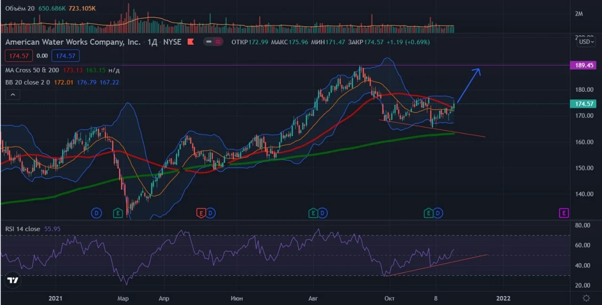Open chart settings via the gear icon
602x305 pixels.
(586, 298)
